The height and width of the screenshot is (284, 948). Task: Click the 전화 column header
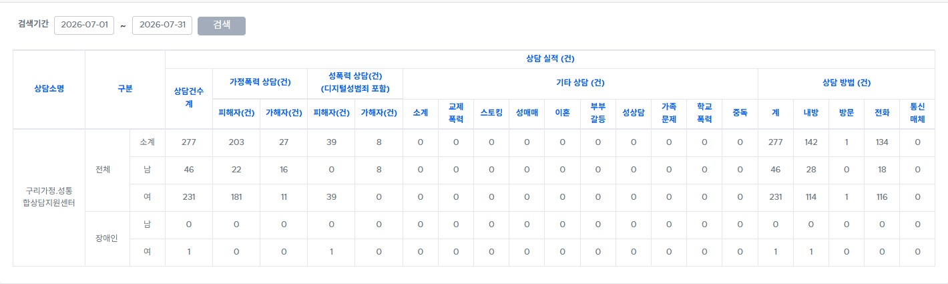click(x=882, y=113)
